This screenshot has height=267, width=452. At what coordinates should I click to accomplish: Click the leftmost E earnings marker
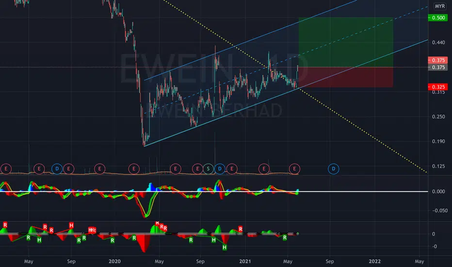pyautogui.click(x=6, y=169)
